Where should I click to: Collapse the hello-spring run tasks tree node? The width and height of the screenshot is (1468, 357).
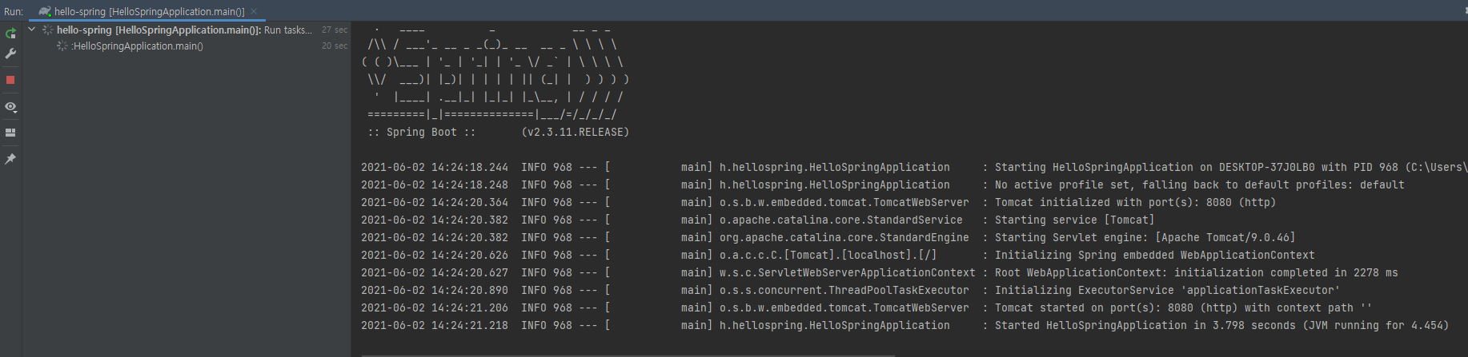coord(32,30)
